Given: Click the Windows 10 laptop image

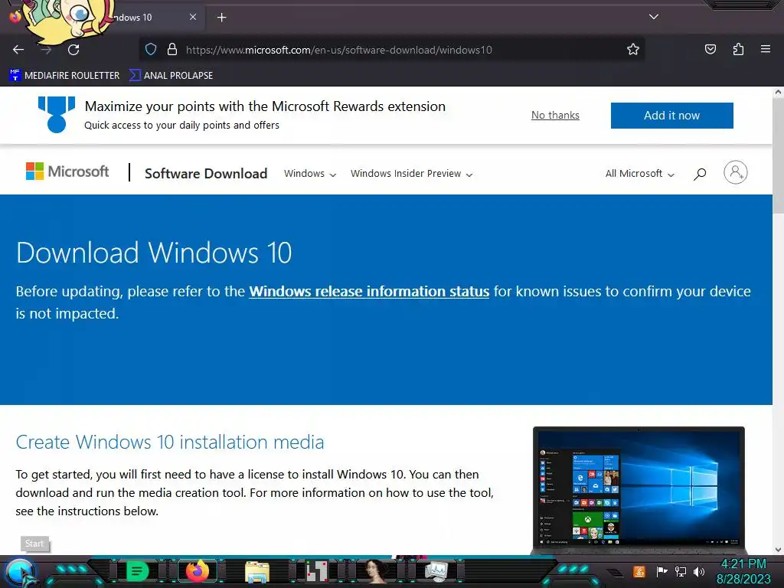Looking at the screenshot, I should [x=639, y=490].
